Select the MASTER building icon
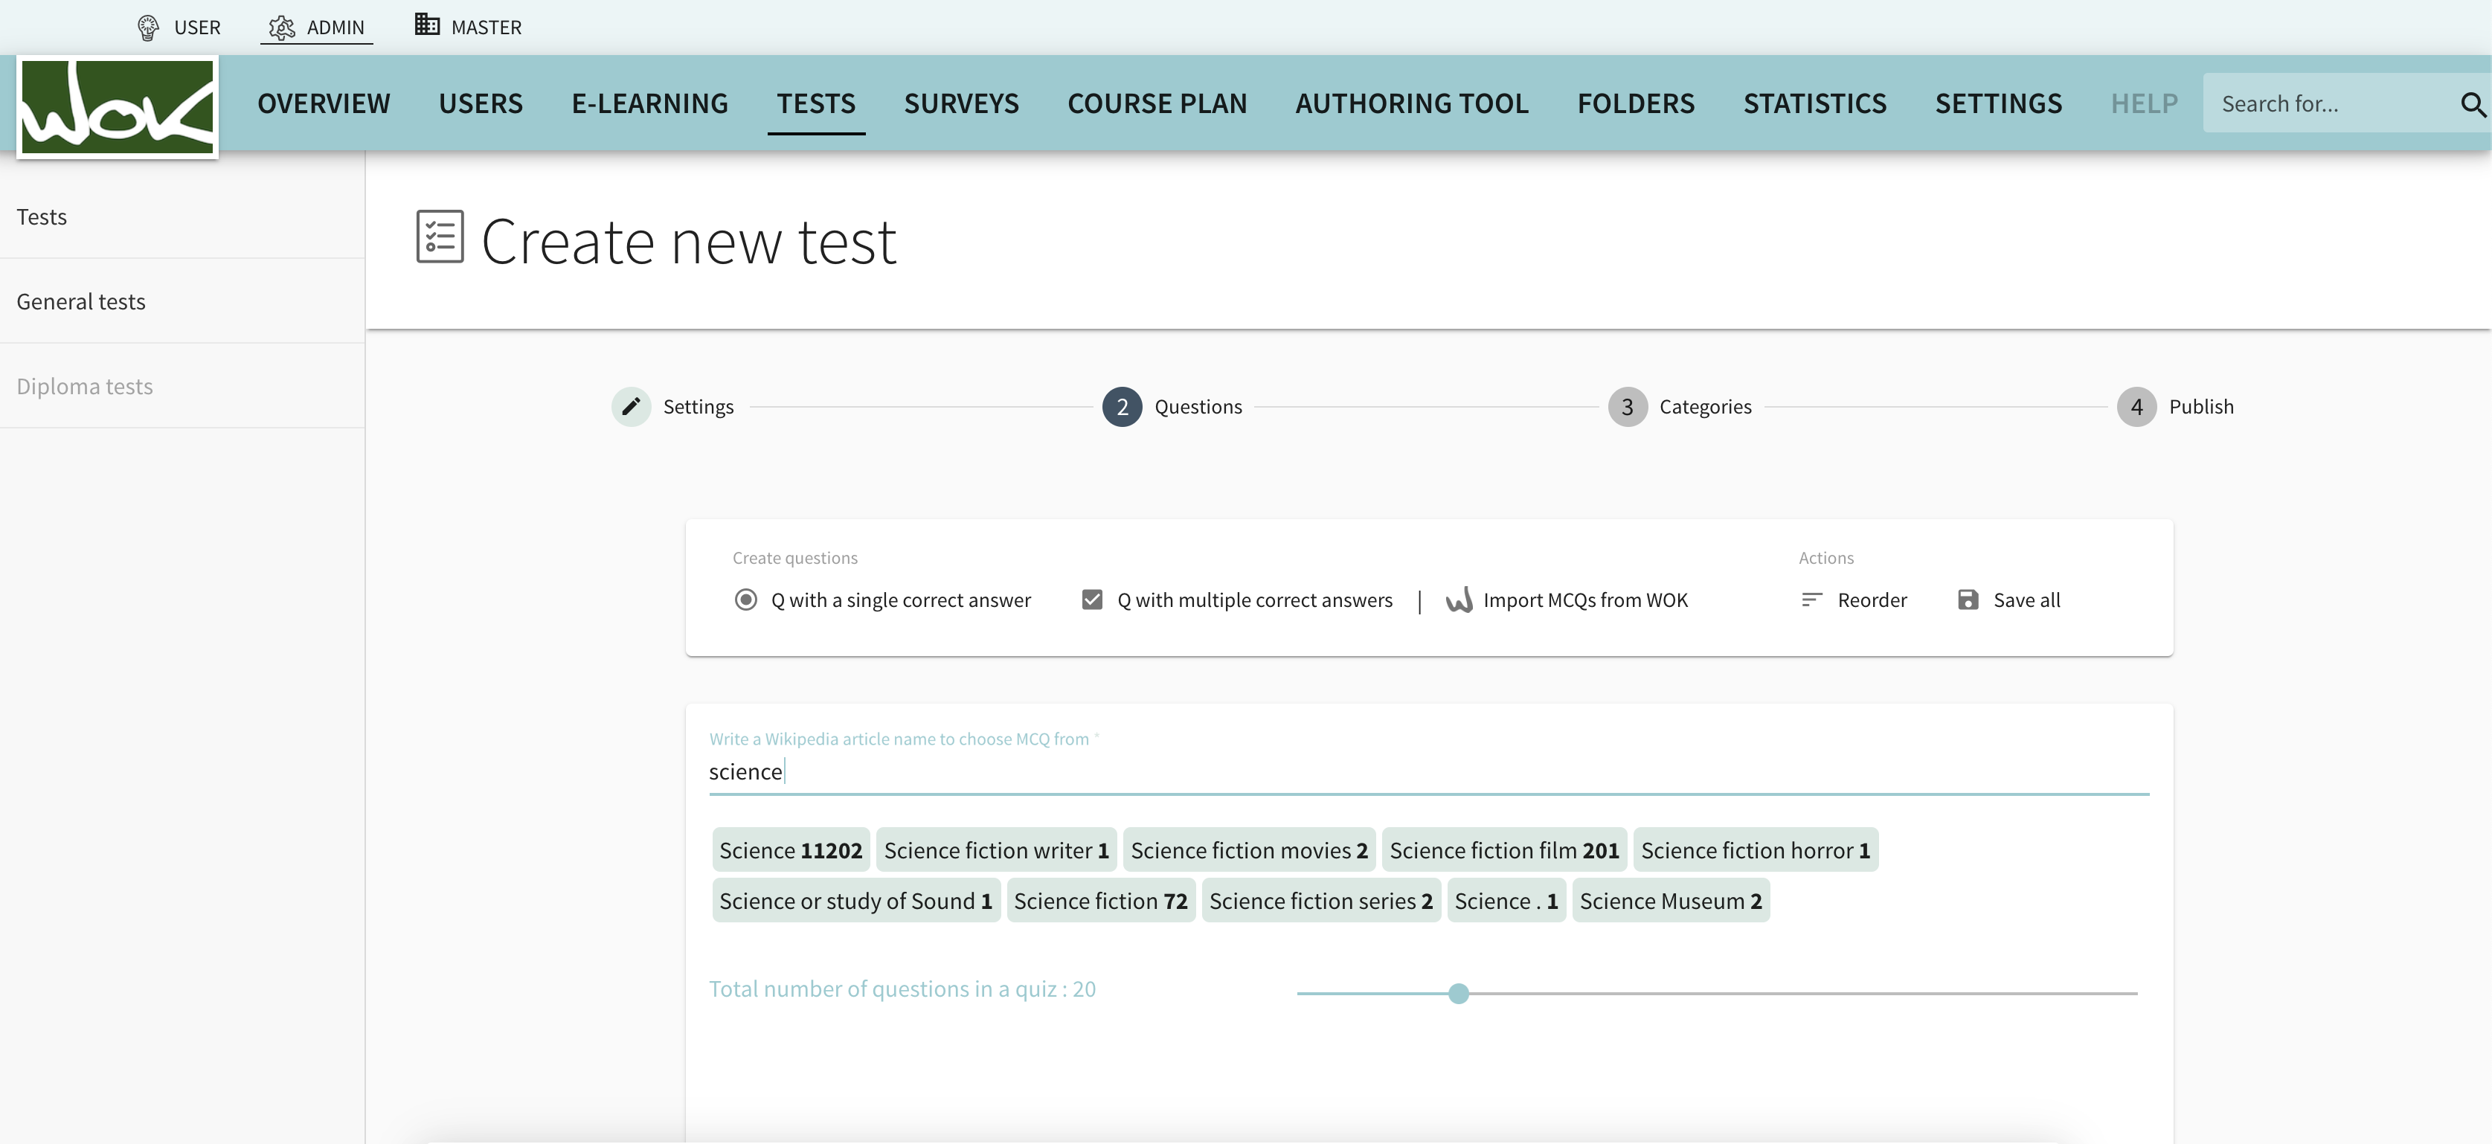This screenshot has width=2492, height=1144. coord(425,25)
